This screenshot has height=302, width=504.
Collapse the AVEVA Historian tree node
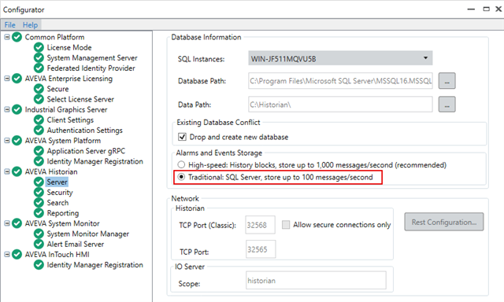(7, 171)
